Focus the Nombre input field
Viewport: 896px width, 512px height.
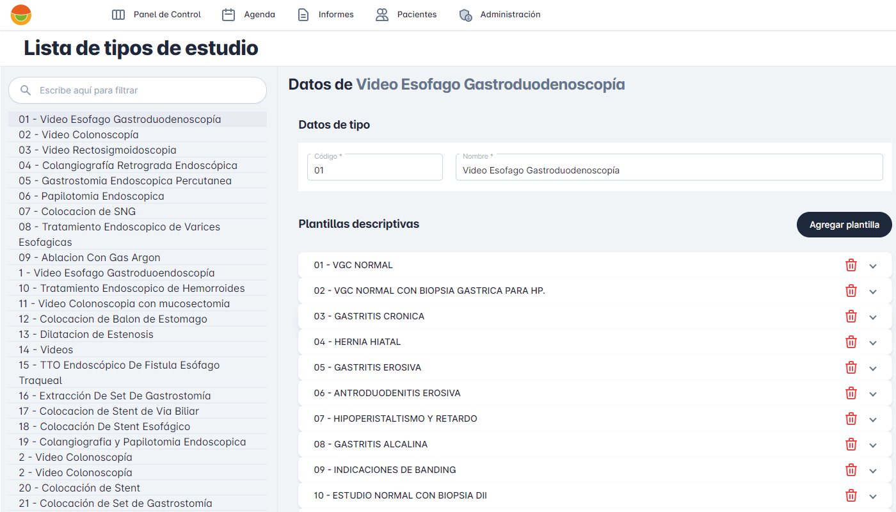pos(669,167)
